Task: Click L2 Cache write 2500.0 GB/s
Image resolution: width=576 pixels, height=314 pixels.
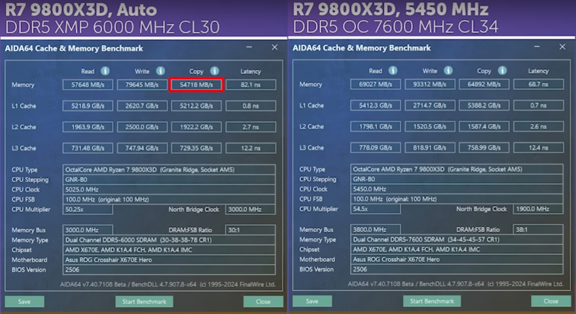Action: click(x=142, y=127)
